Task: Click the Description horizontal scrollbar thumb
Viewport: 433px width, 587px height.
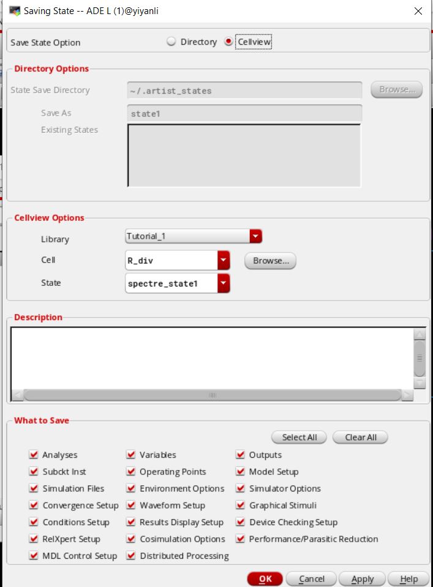Action: tap(213, 395)
